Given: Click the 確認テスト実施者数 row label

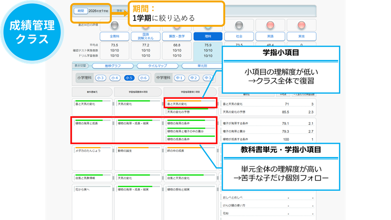Looking at the screenshot, I should (86, 50).
